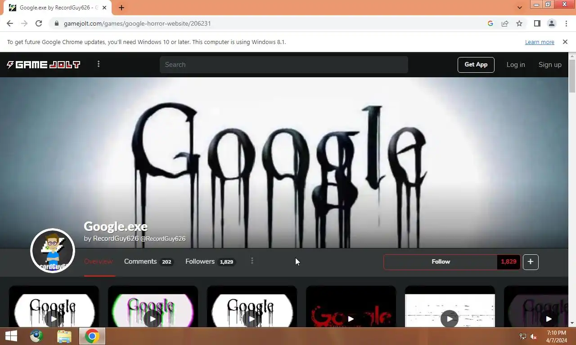576x345 pixels.
Task: Toggle Chrome side panel
Action: (537, 23)
